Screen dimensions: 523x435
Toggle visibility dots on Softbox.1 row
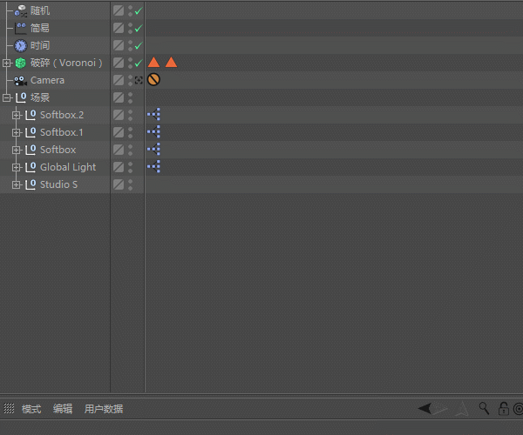pyautogui.click(x=130, y=132)
